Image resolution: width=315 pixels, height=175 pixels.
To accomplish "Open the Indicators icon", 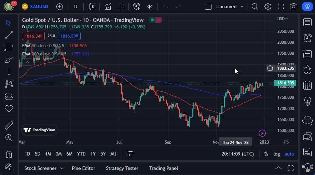I will pyautogui.click(x=108, y=6).
